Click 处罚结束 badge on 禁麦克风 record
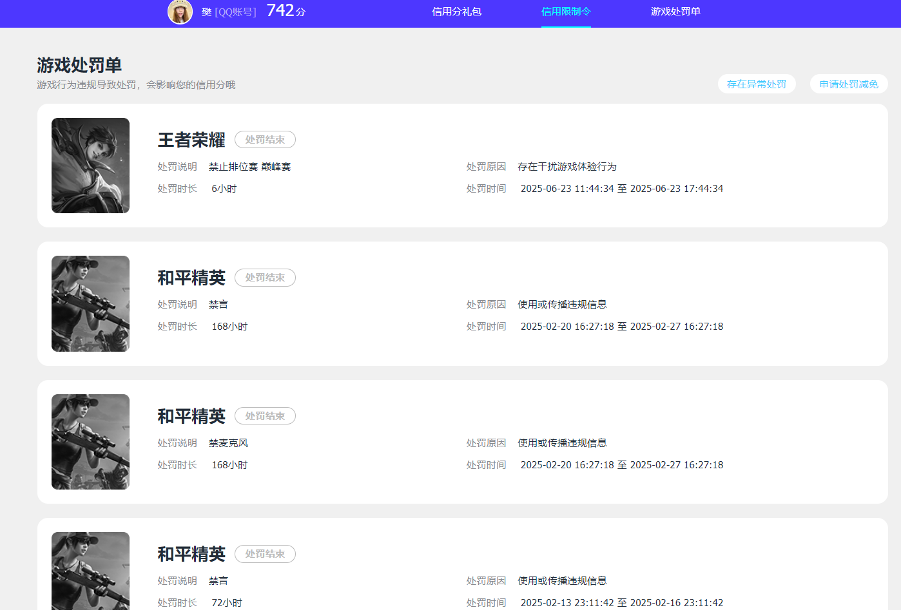This screenshot has height=610, width=901. coord(265,416)
